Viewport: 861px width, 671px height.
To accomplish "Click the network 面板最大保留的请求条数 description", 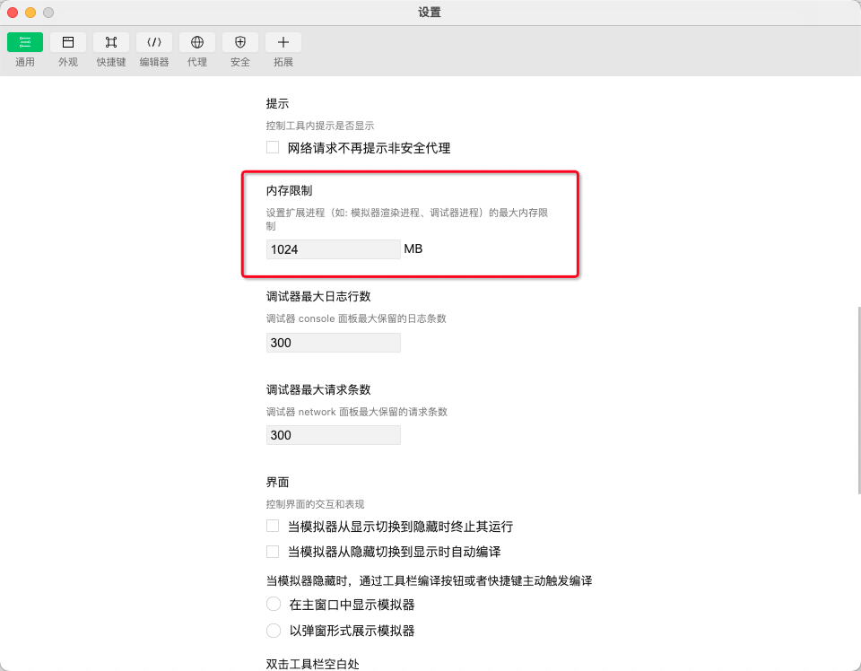I will click(357, 412).
